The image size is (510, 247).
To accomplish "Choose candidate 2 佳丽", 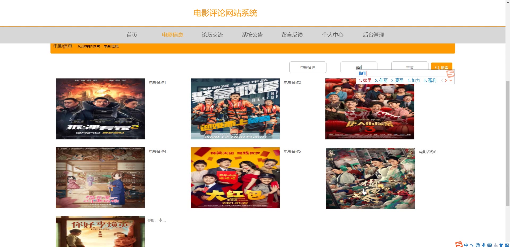I will pyautogui.click(x=381, y=80).
